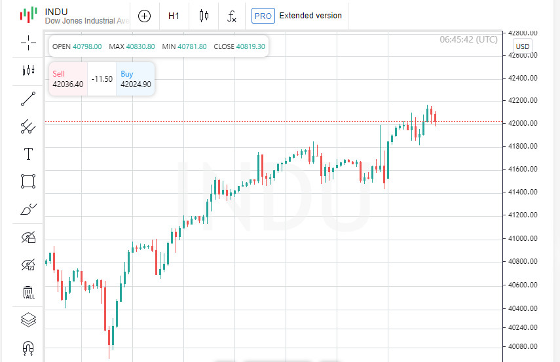560x362 pixels.
Task: Toggle visibility of locked drawings eye icon
Action: coord(28,237)
